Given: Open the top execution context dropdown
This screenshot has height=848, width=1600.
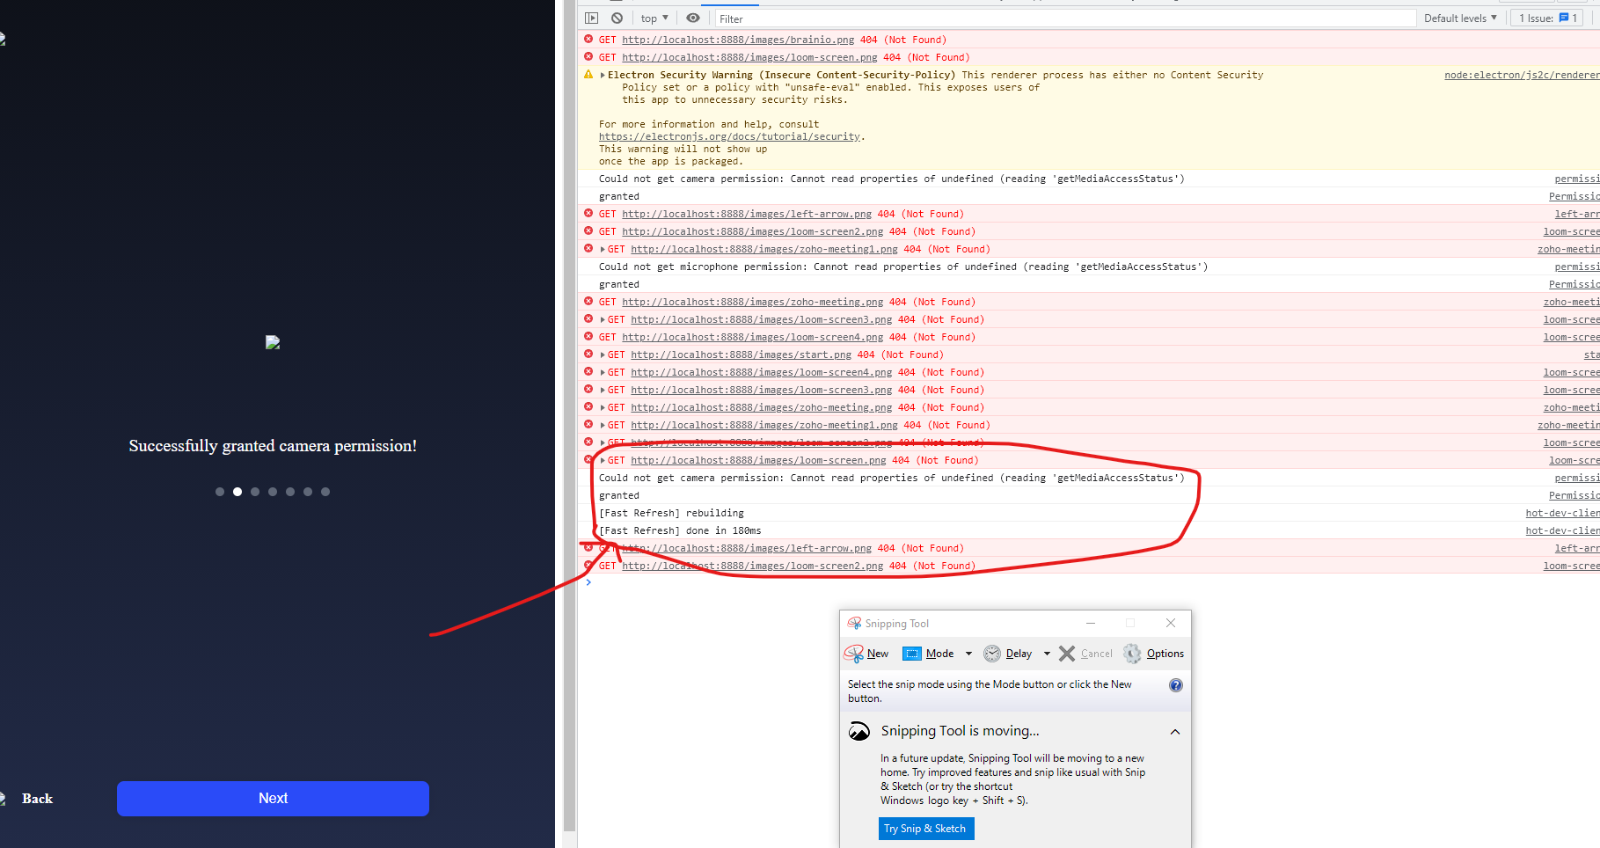Looking at the screenshot, I should 653,18.
